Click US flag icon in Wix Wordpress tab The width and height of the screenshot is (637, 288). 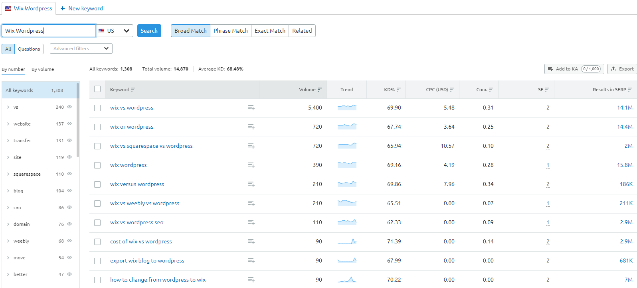click(8, 8)
